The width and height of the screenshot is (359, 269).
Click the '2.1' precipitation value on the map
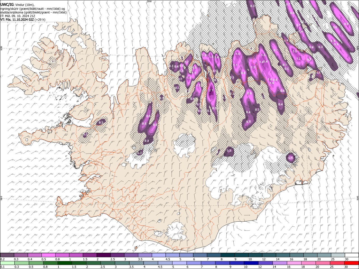click(211, 90)
